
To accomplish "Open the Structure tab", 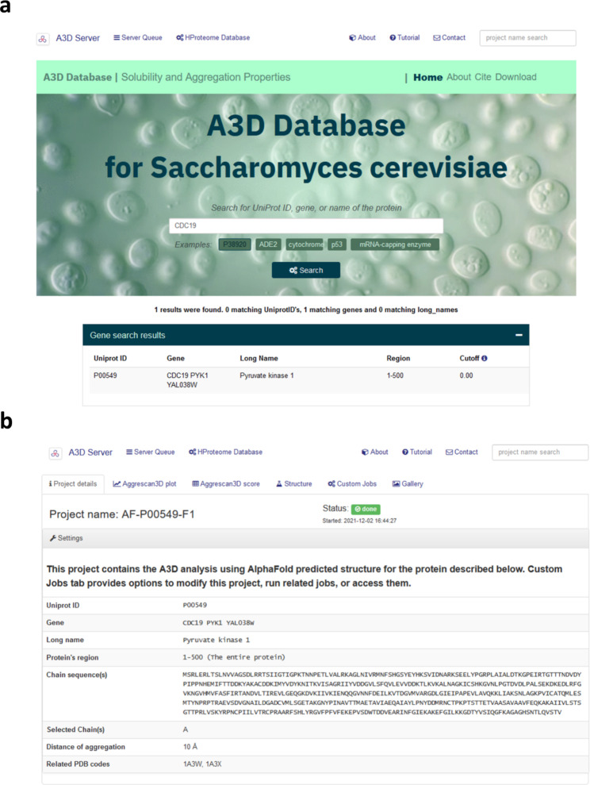I will tap(293, 483).
